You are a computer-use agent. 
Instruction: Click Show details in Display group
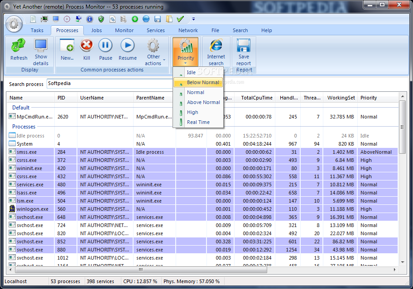coord(41,52)
